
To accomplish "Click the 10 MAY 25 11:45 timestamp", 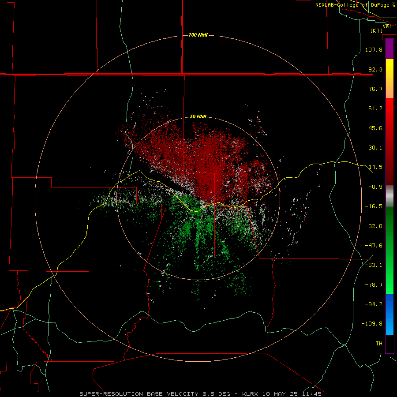I will pyautogui.click(x=292, y=394).
